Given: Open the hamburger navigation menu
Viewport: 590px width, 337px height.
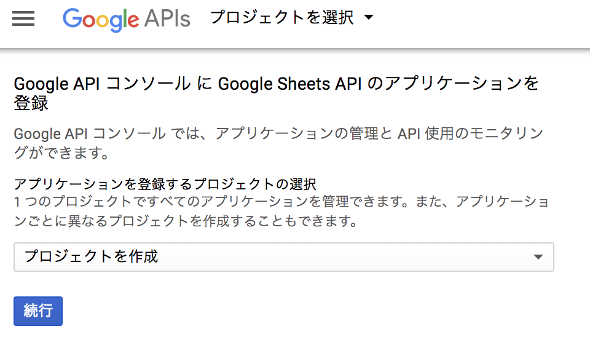Looking at the screenshot, I should (23, 18).
